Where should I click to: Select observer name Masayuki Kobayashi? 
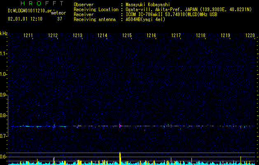click(148, 5)
